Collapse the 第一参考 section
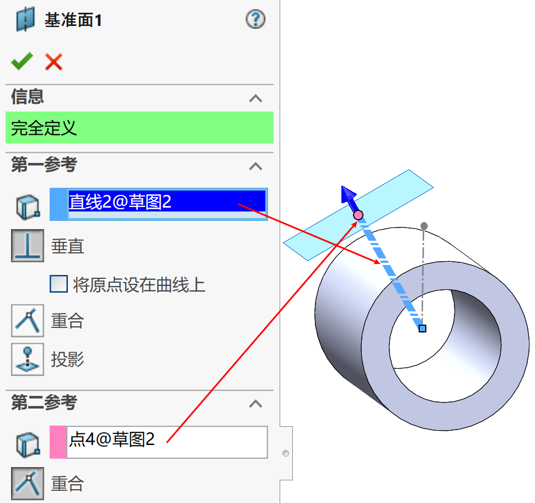The image size is (535, 503). click(255, 166)
